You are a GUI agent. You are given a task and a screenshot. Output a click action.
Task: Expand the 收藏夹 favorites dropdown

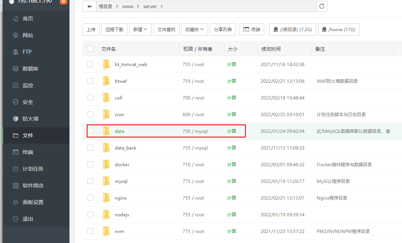[x=194, y=29]
